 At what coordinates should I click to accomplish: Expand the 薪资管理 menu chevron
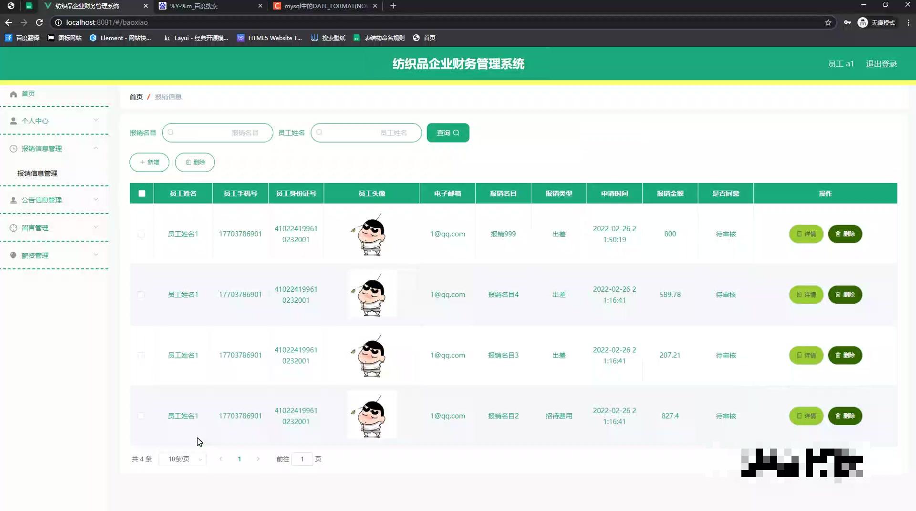point(96,255)
